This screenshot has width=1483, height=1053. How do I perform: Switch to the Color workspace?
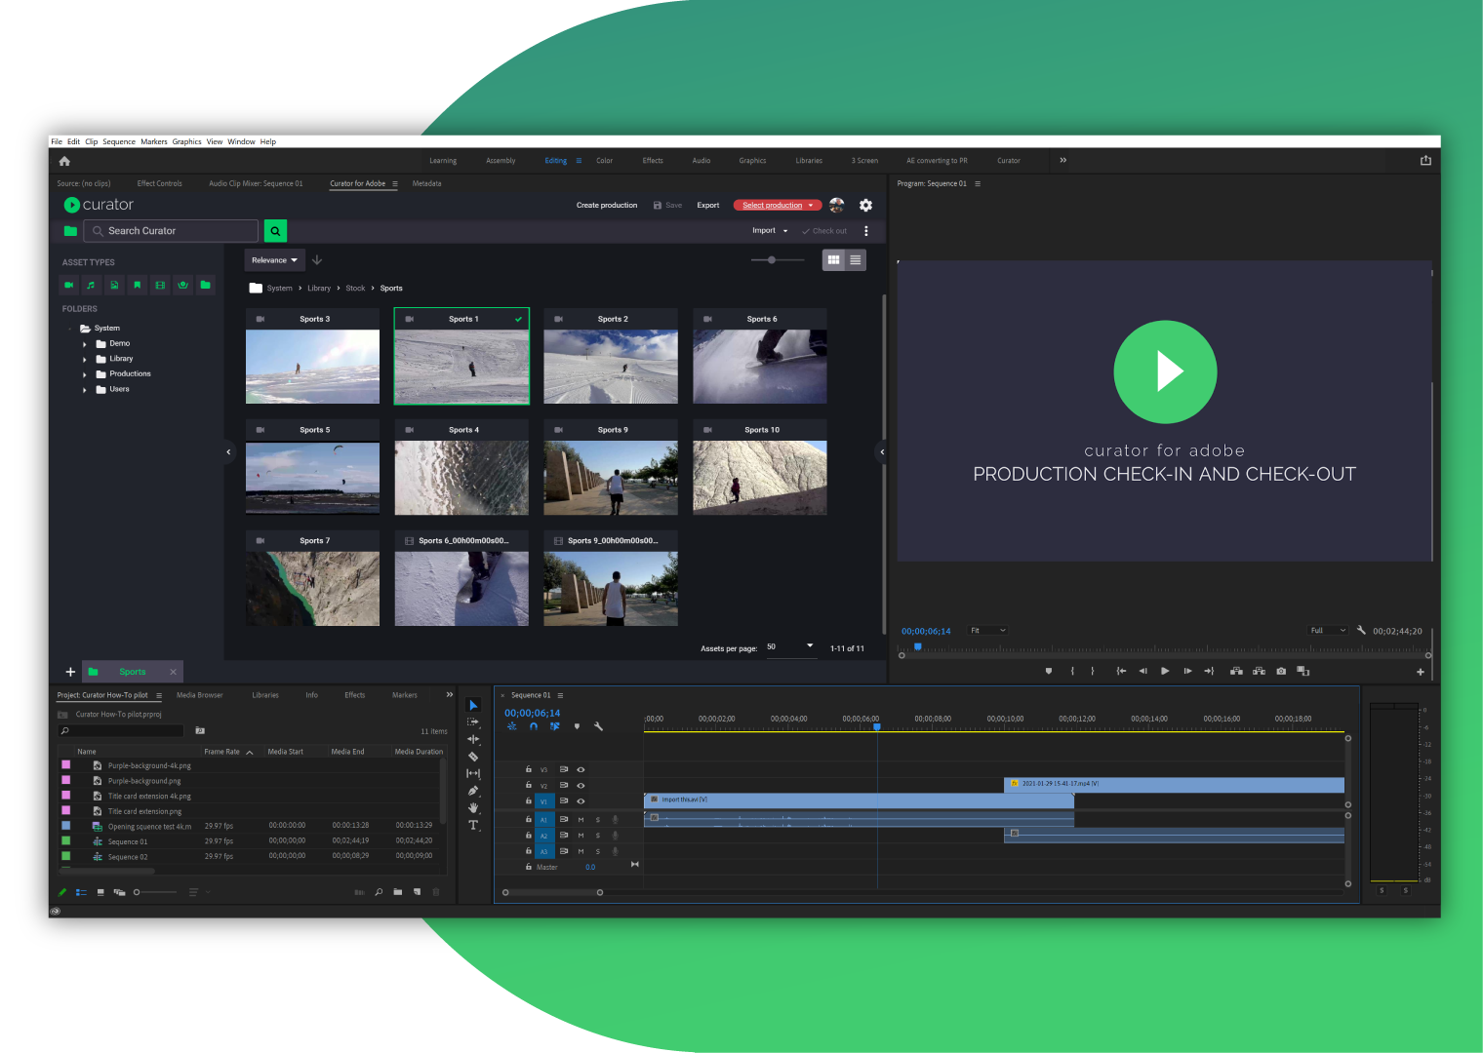(605, 161)
